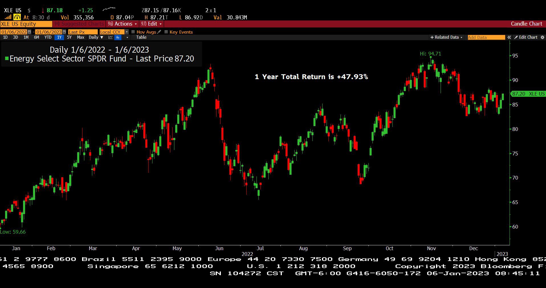
Task: Select the 6M range tab
Action: point(36,37)
